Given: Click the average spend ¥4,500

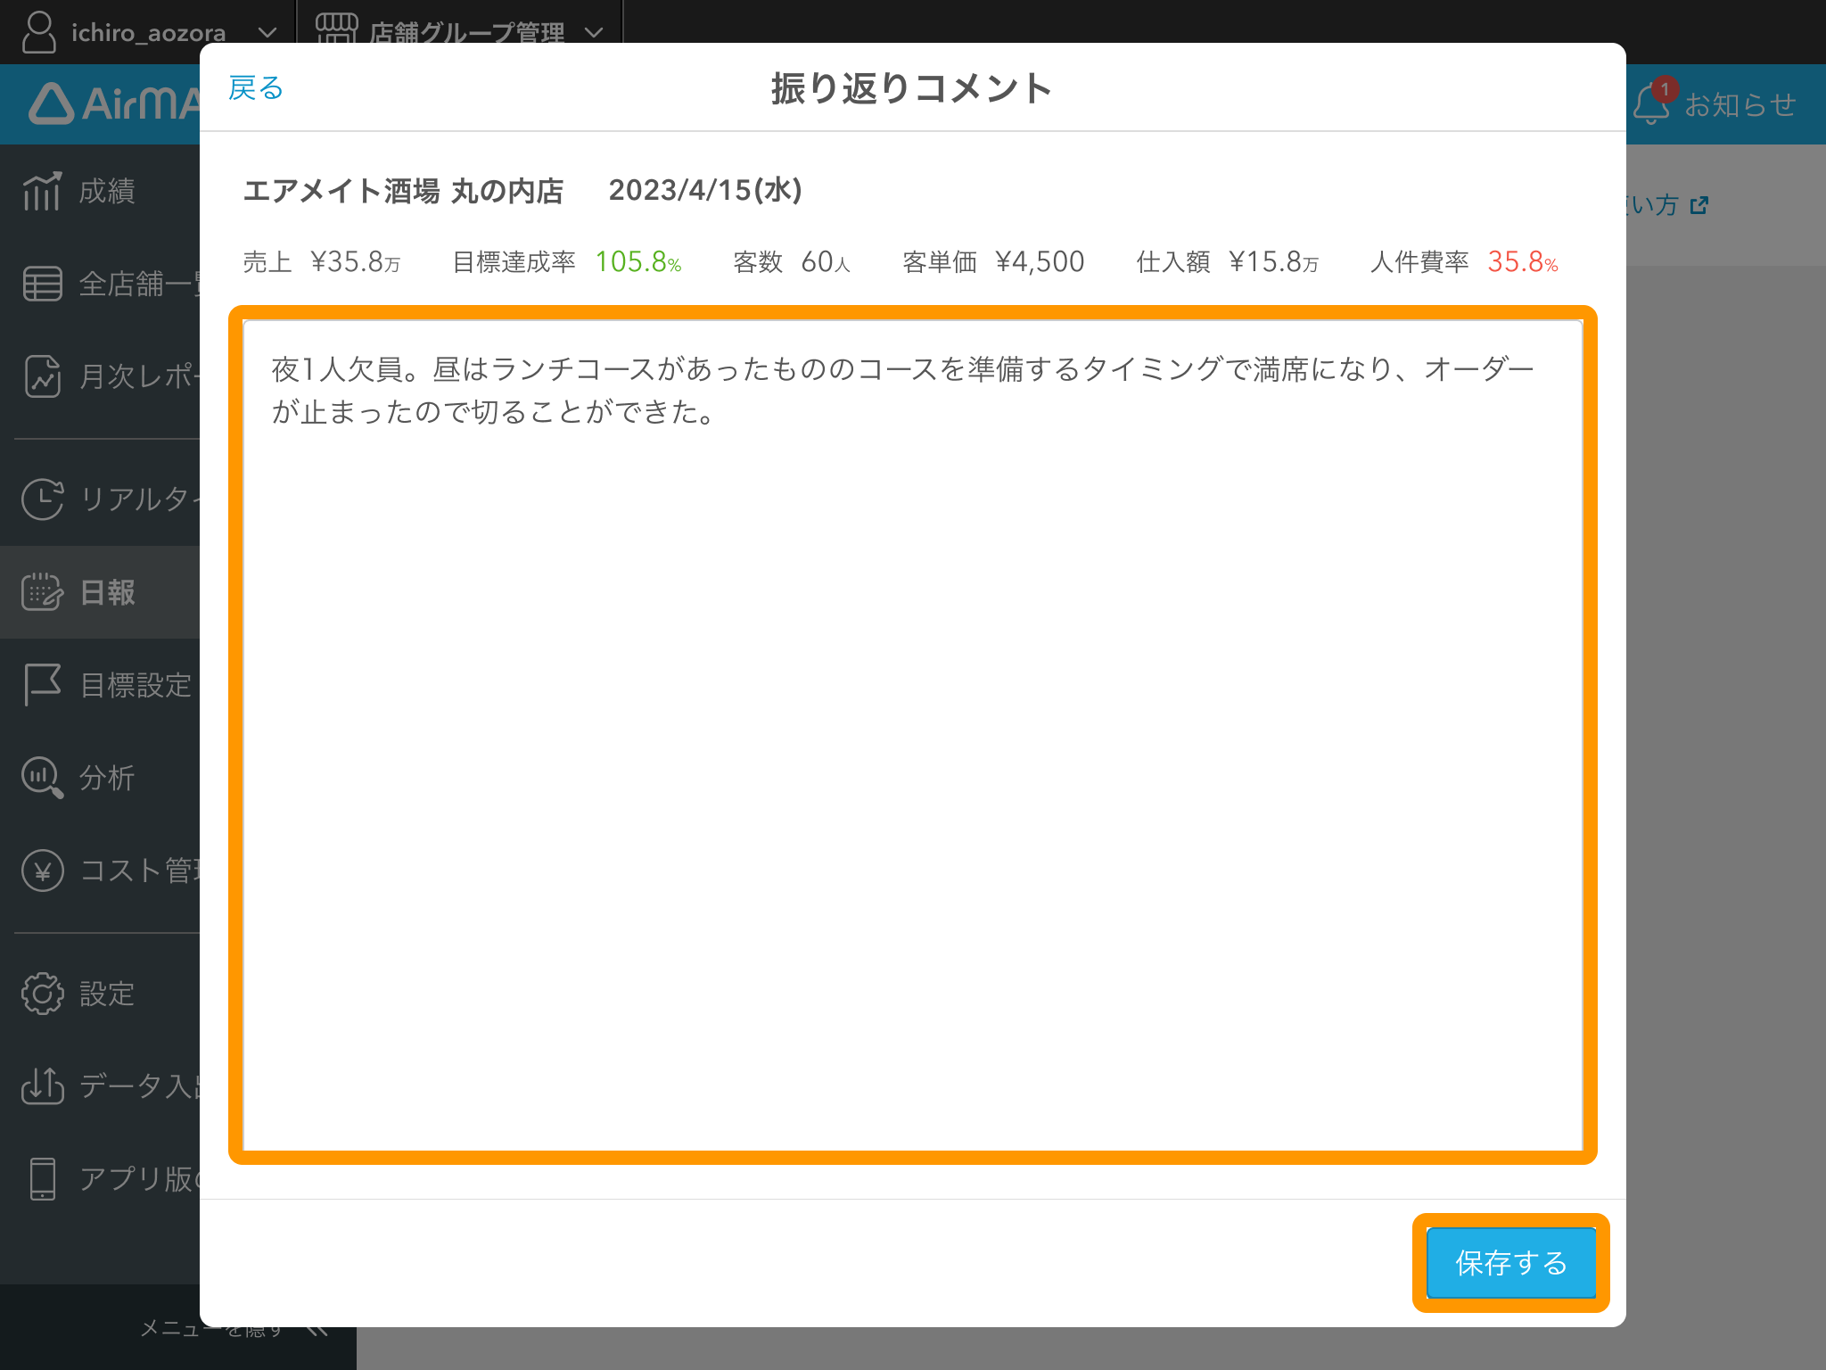Looking at the screenshot, I should pos(1040,261).
